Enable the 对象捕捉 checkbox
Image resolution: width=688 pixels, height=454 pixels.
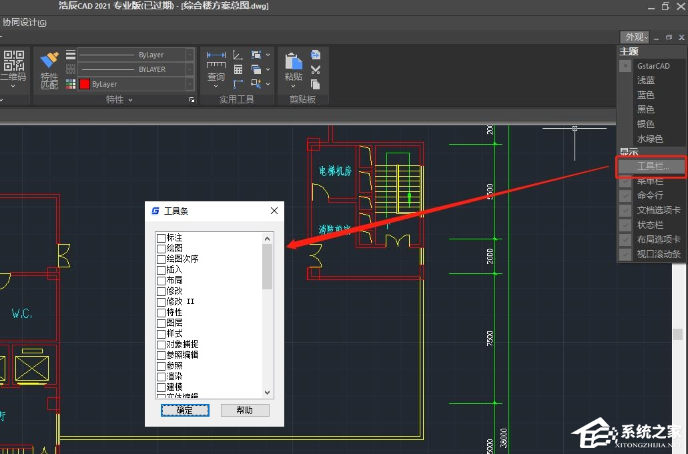pos(161,345)
